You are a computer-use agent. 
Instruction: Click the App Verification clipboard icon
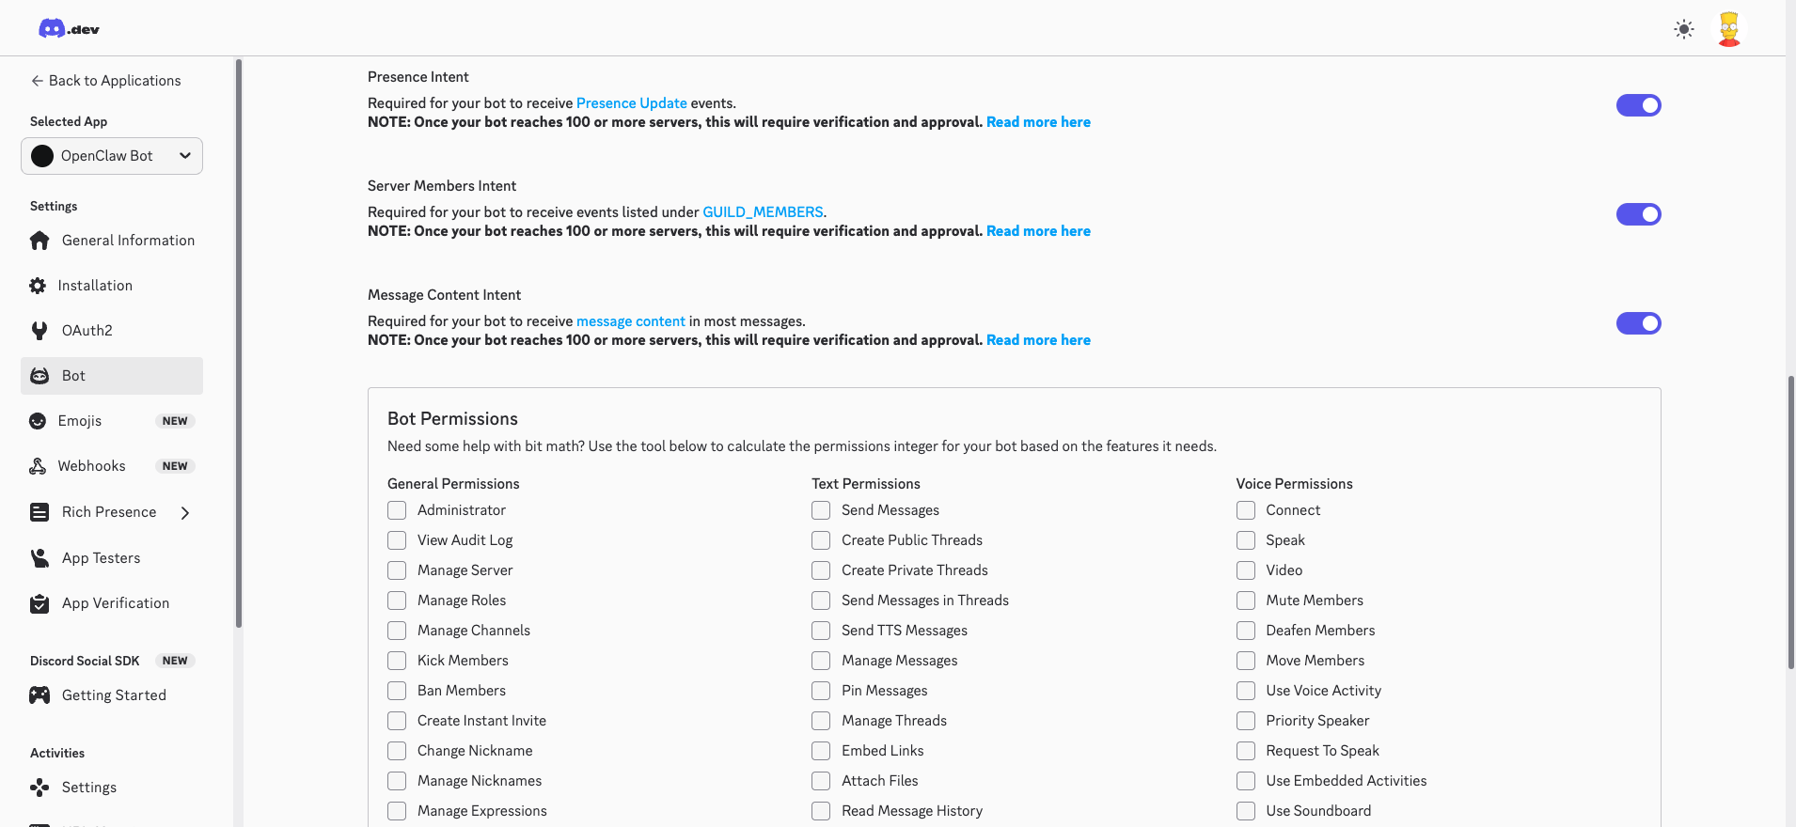[39, 603]
